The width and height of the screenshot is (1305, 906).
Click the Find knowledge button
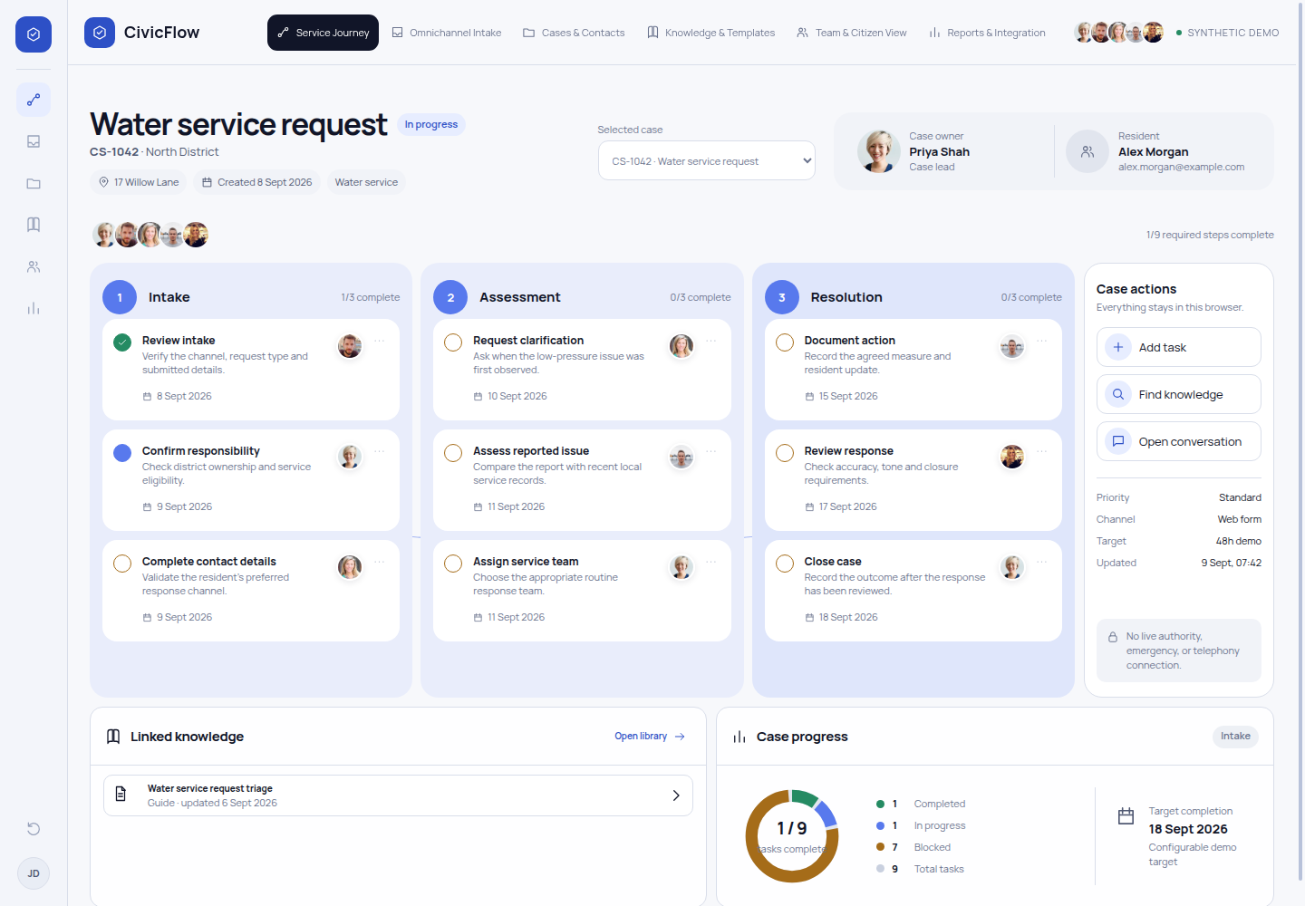(1178, 394)
